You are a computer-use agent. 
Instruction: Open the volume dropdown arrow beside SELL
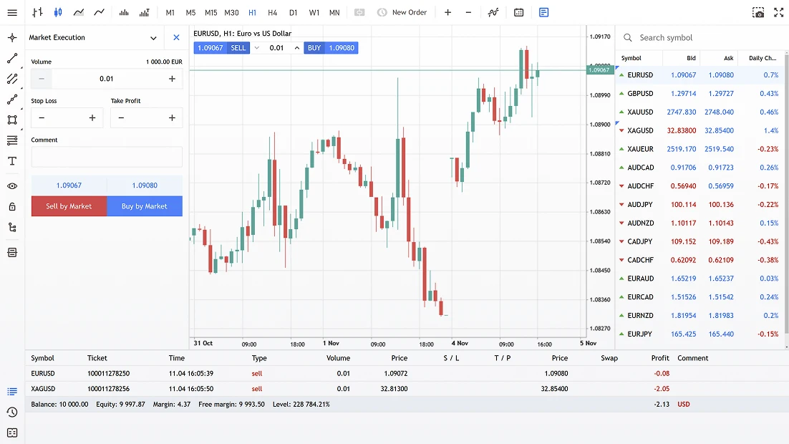256,48
